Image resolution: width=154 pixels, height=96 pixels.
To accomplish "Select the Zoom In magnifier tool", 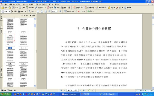I will tap(30, 11).
